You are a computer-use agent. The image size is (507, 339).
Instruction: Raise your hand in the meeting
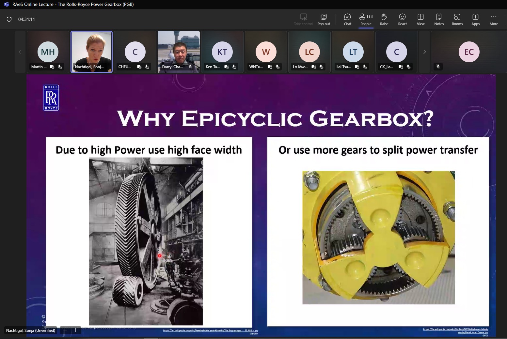tap(384, 19)
